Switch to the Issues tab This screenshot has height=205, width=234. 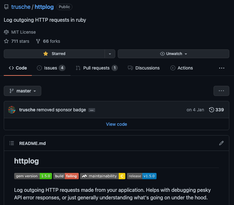51,68
